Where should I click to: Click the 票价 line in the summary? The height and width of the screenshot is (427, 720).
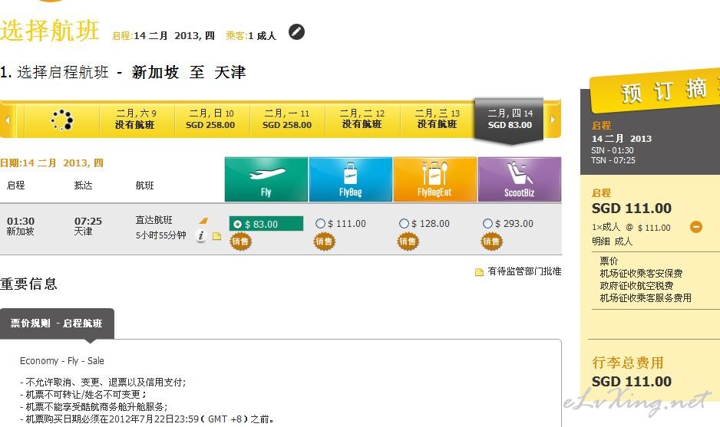(x=609, y=261)
